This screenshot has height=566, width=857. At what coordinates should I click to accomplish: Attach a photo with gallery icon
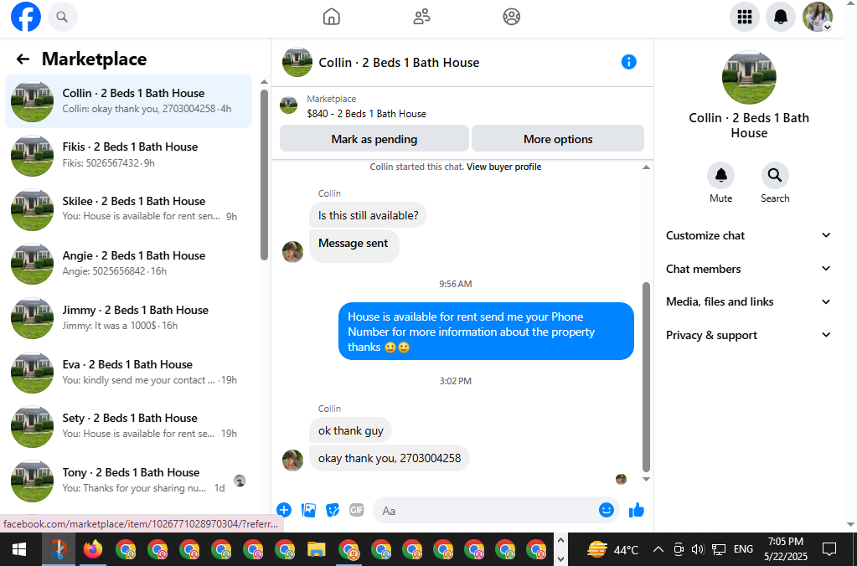(309, 510)
